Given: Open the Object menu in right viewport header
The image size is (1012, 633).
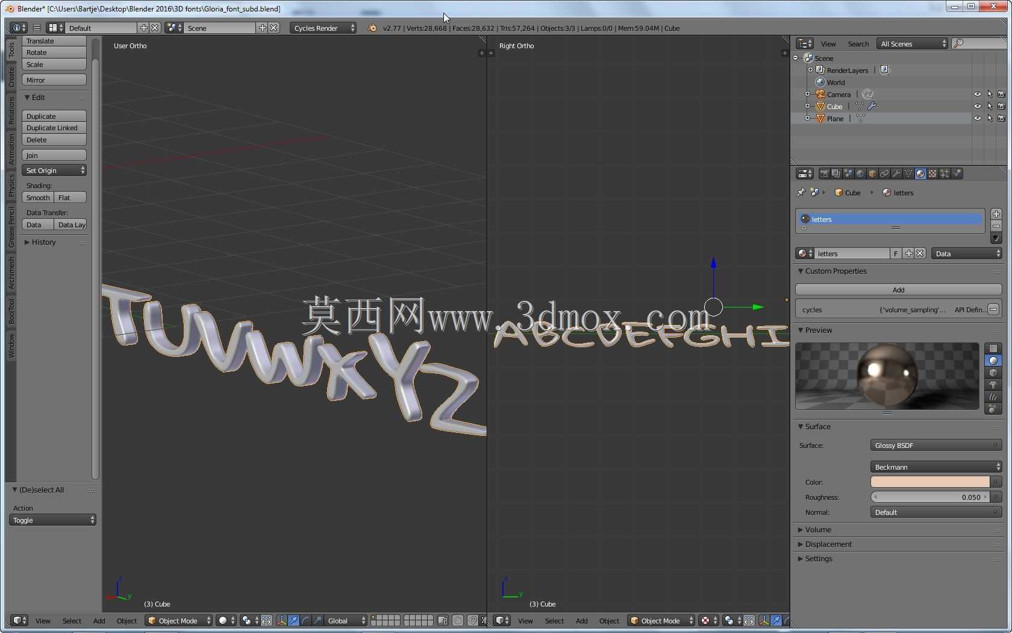Looking at the screenshot, I should (x=609, y=621).
